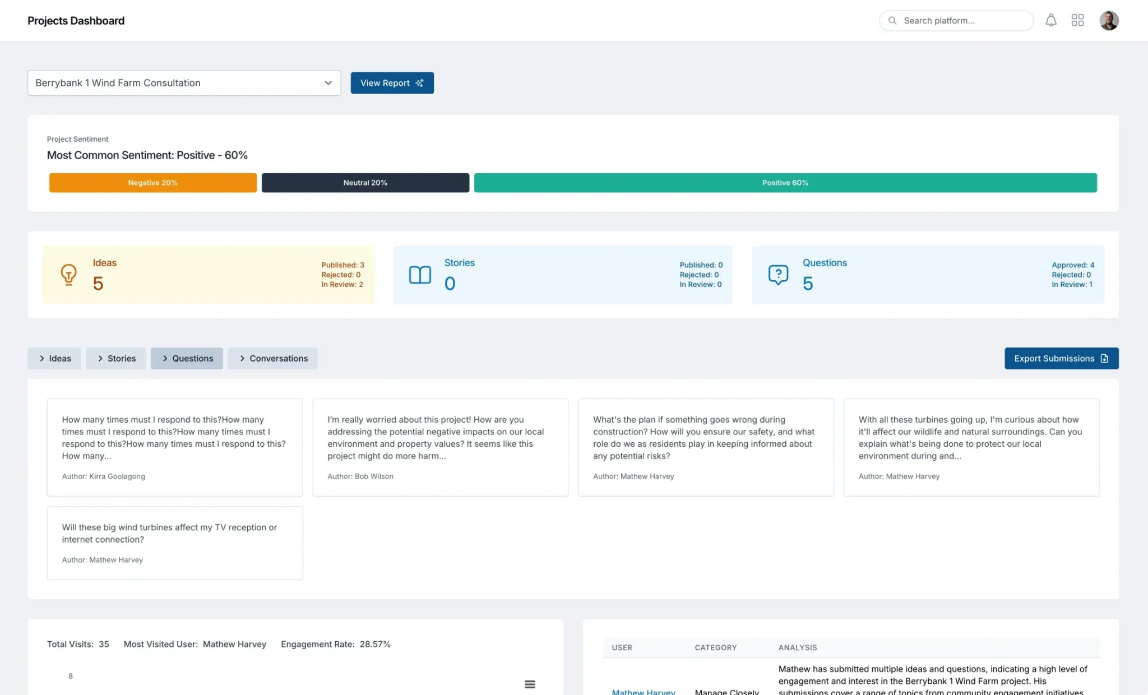The width and height of the screenshot is (1148, 695).
Task: Expand the Stories section tab
Action: (x=116, y=359)
